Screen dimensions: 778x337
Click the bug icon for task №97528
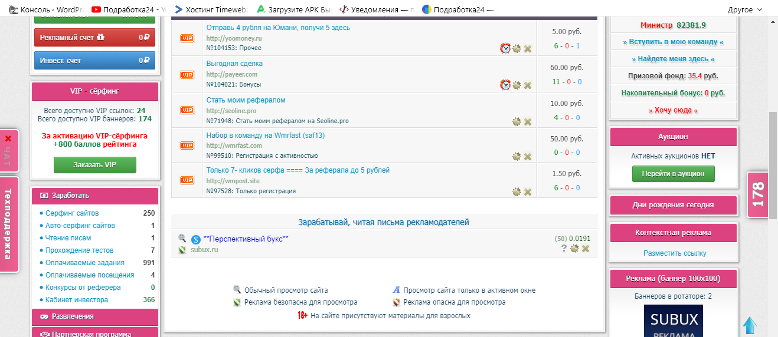click(x=517, y=191)
